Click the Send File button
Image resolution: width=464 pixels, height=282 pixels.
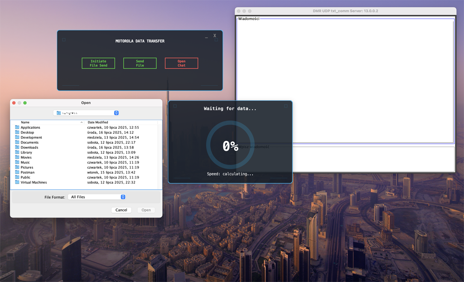click(x=140, y=63)
